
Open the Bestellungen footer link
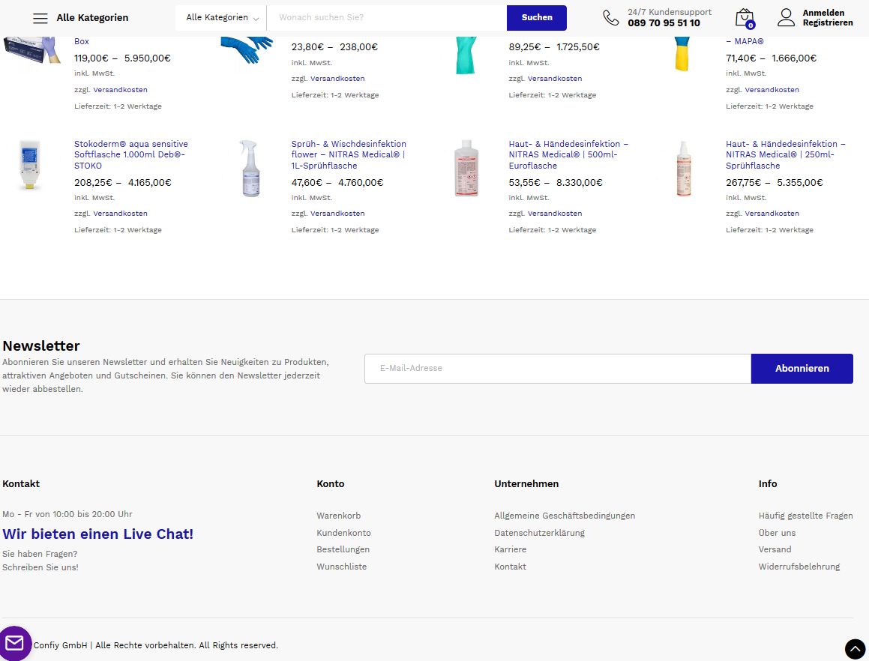tap(343, 549)
